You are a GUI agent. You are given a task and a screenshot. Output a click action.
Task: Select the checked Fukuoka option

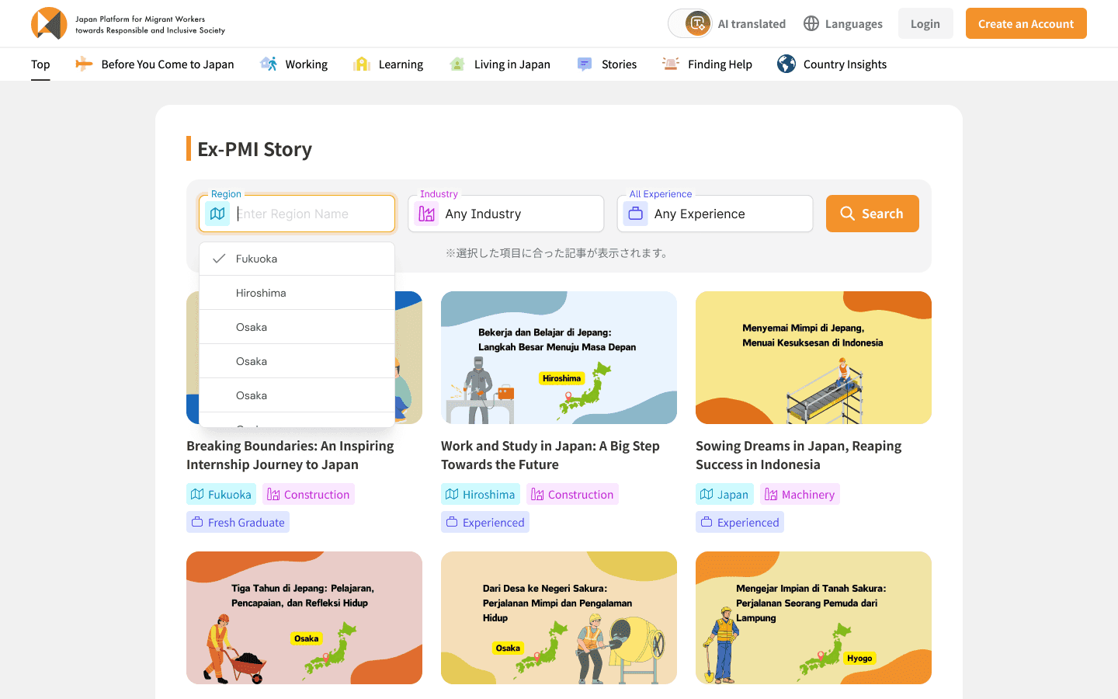point(297,259)
